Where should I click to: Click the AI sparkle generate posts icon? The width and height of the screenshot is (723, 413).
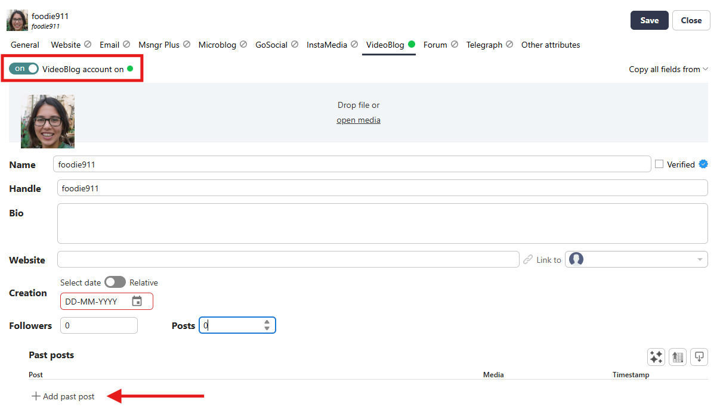coord(656,357)
